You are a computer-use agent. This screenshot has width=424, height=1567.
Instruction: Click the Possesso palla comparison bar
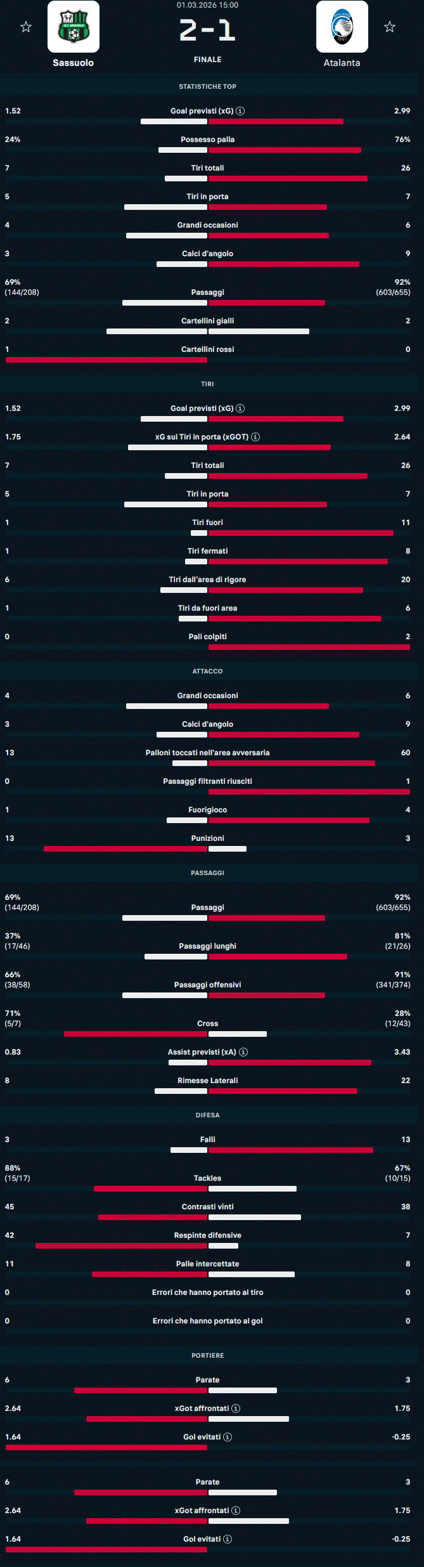(x=260, y=150)
